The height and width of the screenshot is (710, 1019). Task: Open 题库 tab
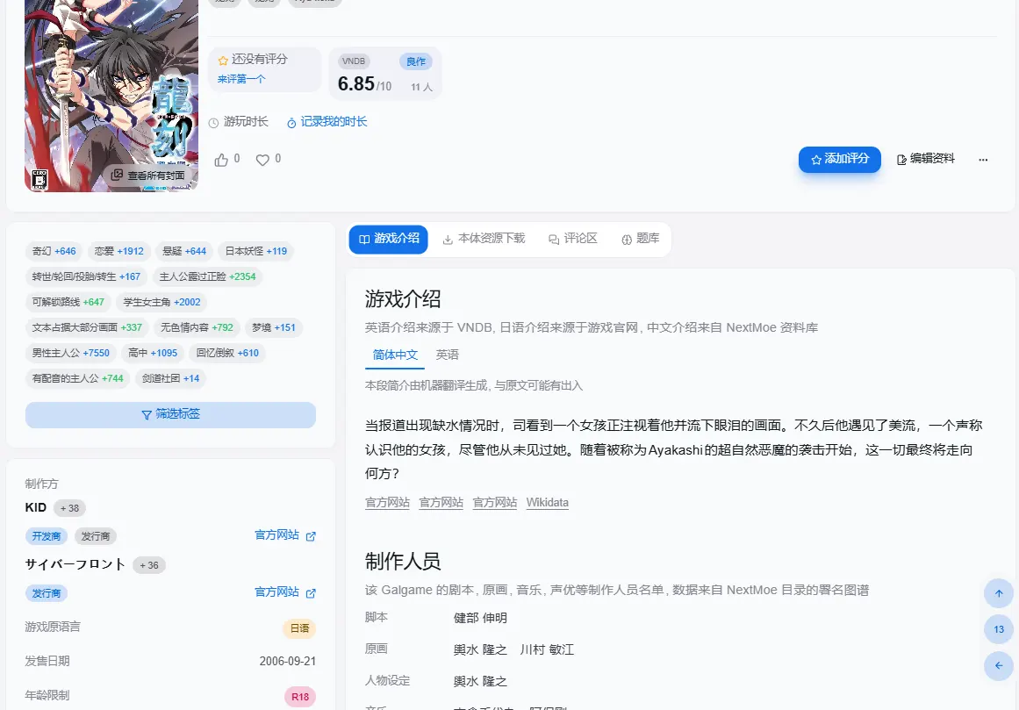(640, 239)
